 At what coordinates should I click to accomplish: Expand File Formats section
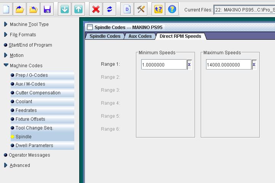[6, 34]
